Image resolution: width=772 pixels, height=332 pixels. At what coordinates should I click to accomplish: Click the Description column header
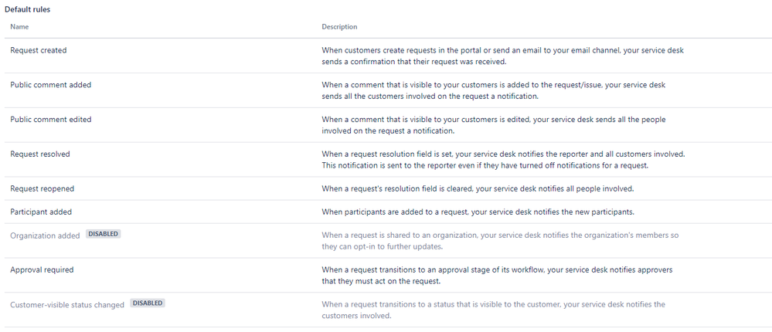coord(339,27)
